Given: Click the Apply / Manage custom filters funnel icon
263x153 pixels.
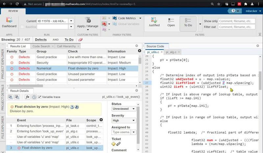Looking at the screenshot, I should 88,20.
